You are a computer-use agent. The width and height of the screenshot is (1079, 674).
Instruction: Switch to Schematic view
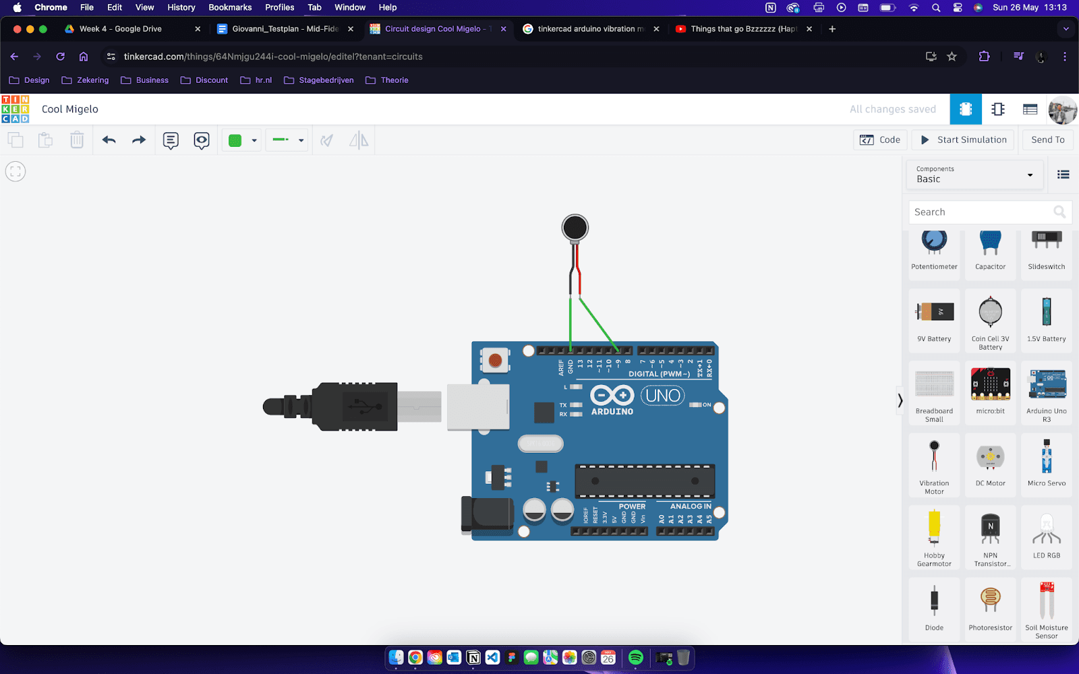tap(998, 109)
